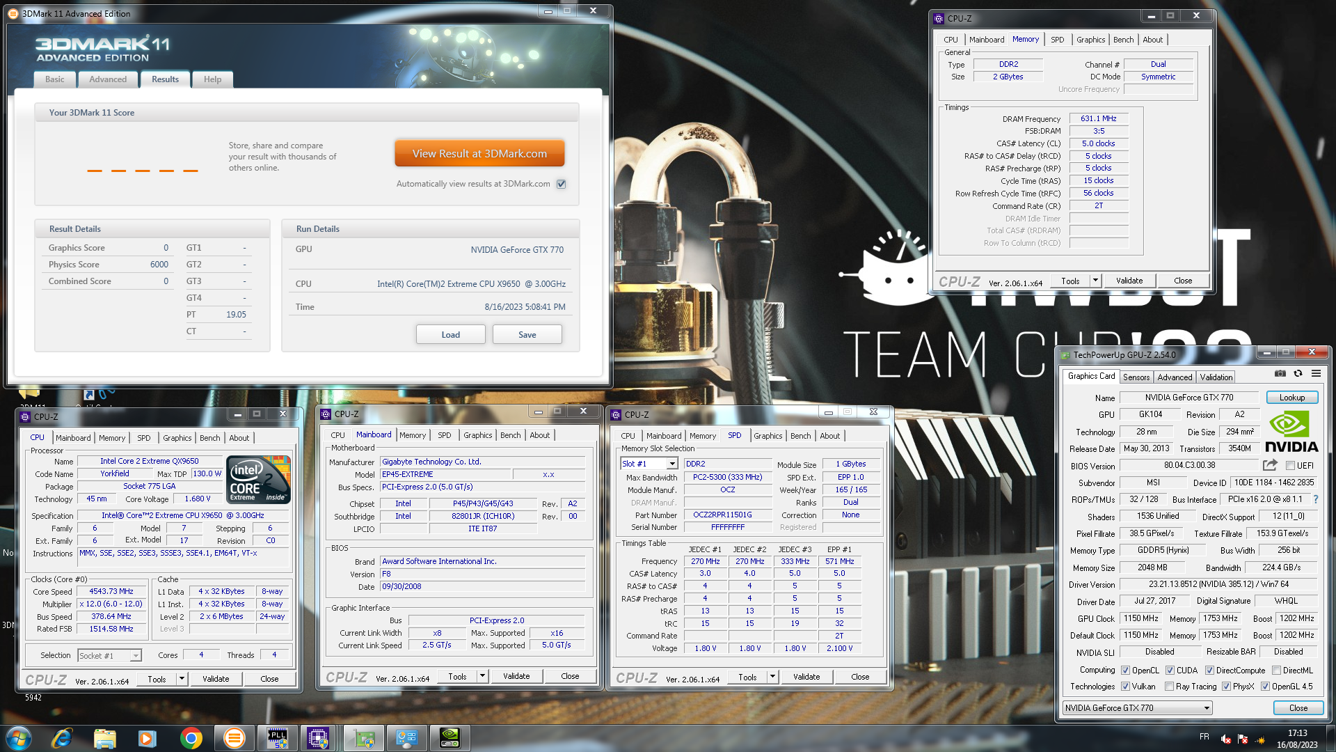This screenshot has width=1336, height=752.
Task: Open the Validation tab in GPU-Z
Action: pyautogui.click(x=1216, y=377)
